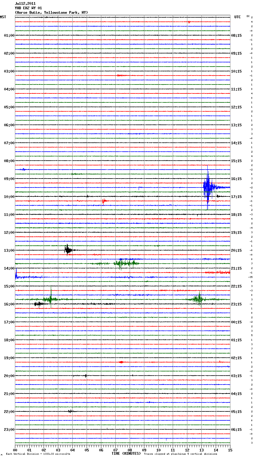This screenshot has height=458, width=254.
Task: Click the 'MST' timezone label
Action: (3, 17)
